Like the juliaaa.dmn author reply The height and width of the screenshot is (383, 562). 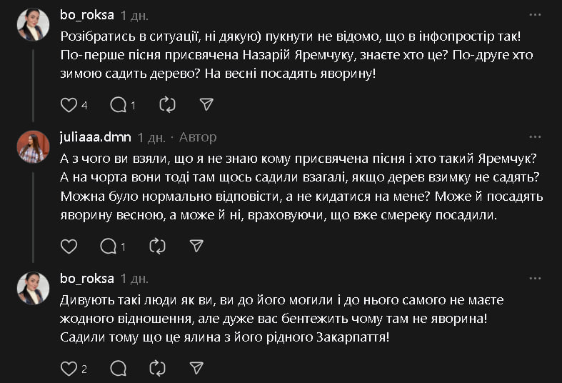click(x=69, y=247)
